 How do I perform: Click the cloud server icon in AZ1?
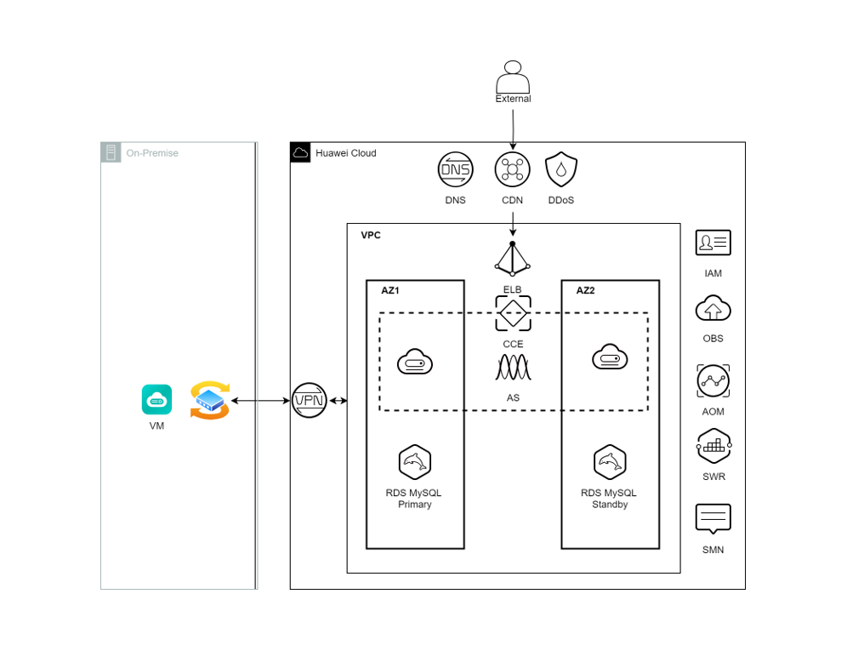click(x=415, y=361)
